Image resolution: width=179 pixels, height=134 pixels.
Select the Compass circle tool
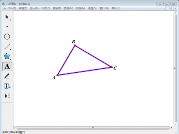pyautogui.click(x=7, y=37)
